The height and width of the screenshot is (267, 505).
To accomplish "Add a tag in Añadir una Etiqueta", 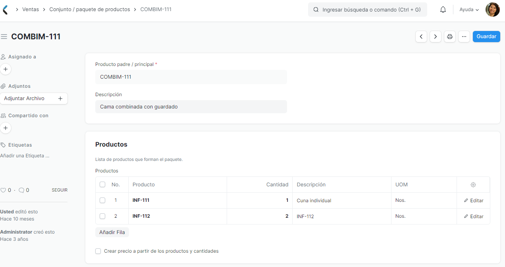I will (x=25, y=156).
